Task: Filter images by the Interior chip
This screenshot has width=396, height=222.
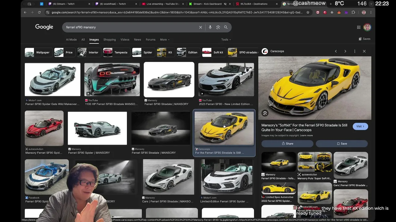Action: point(88,52)
